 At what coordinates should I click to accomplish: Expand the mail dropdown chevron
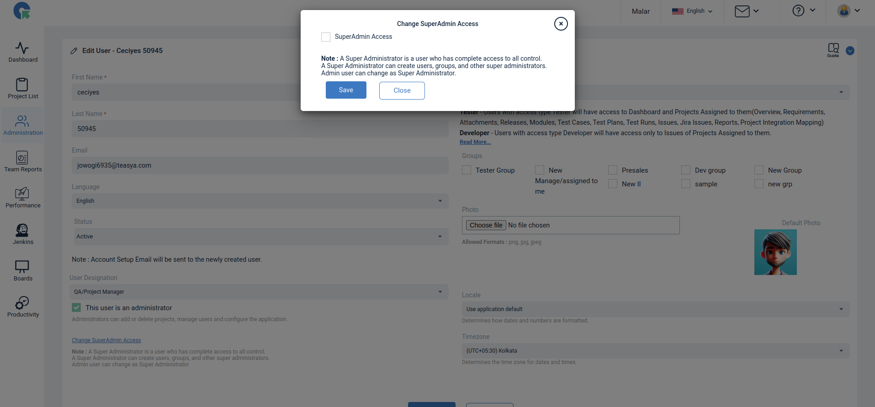point(756,11)
